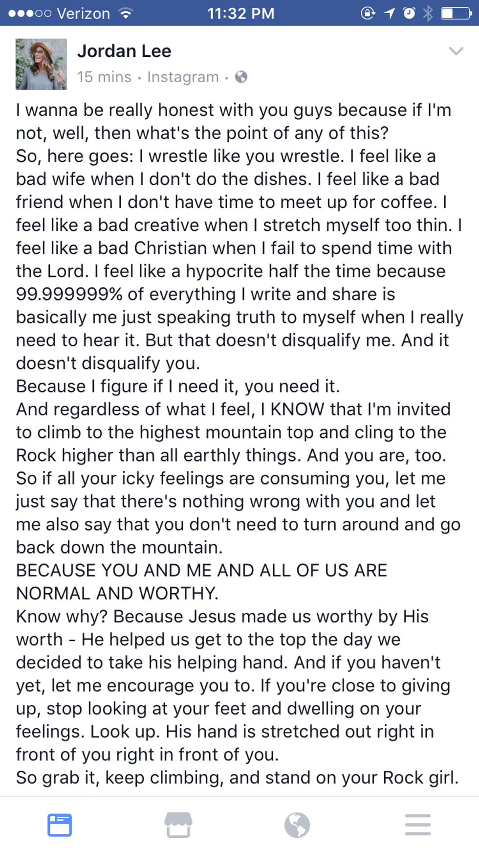Screen dimensions: 479x853
Task: Tap the 11:32 PM status bar clock
Action: click(x=240, y=13)
